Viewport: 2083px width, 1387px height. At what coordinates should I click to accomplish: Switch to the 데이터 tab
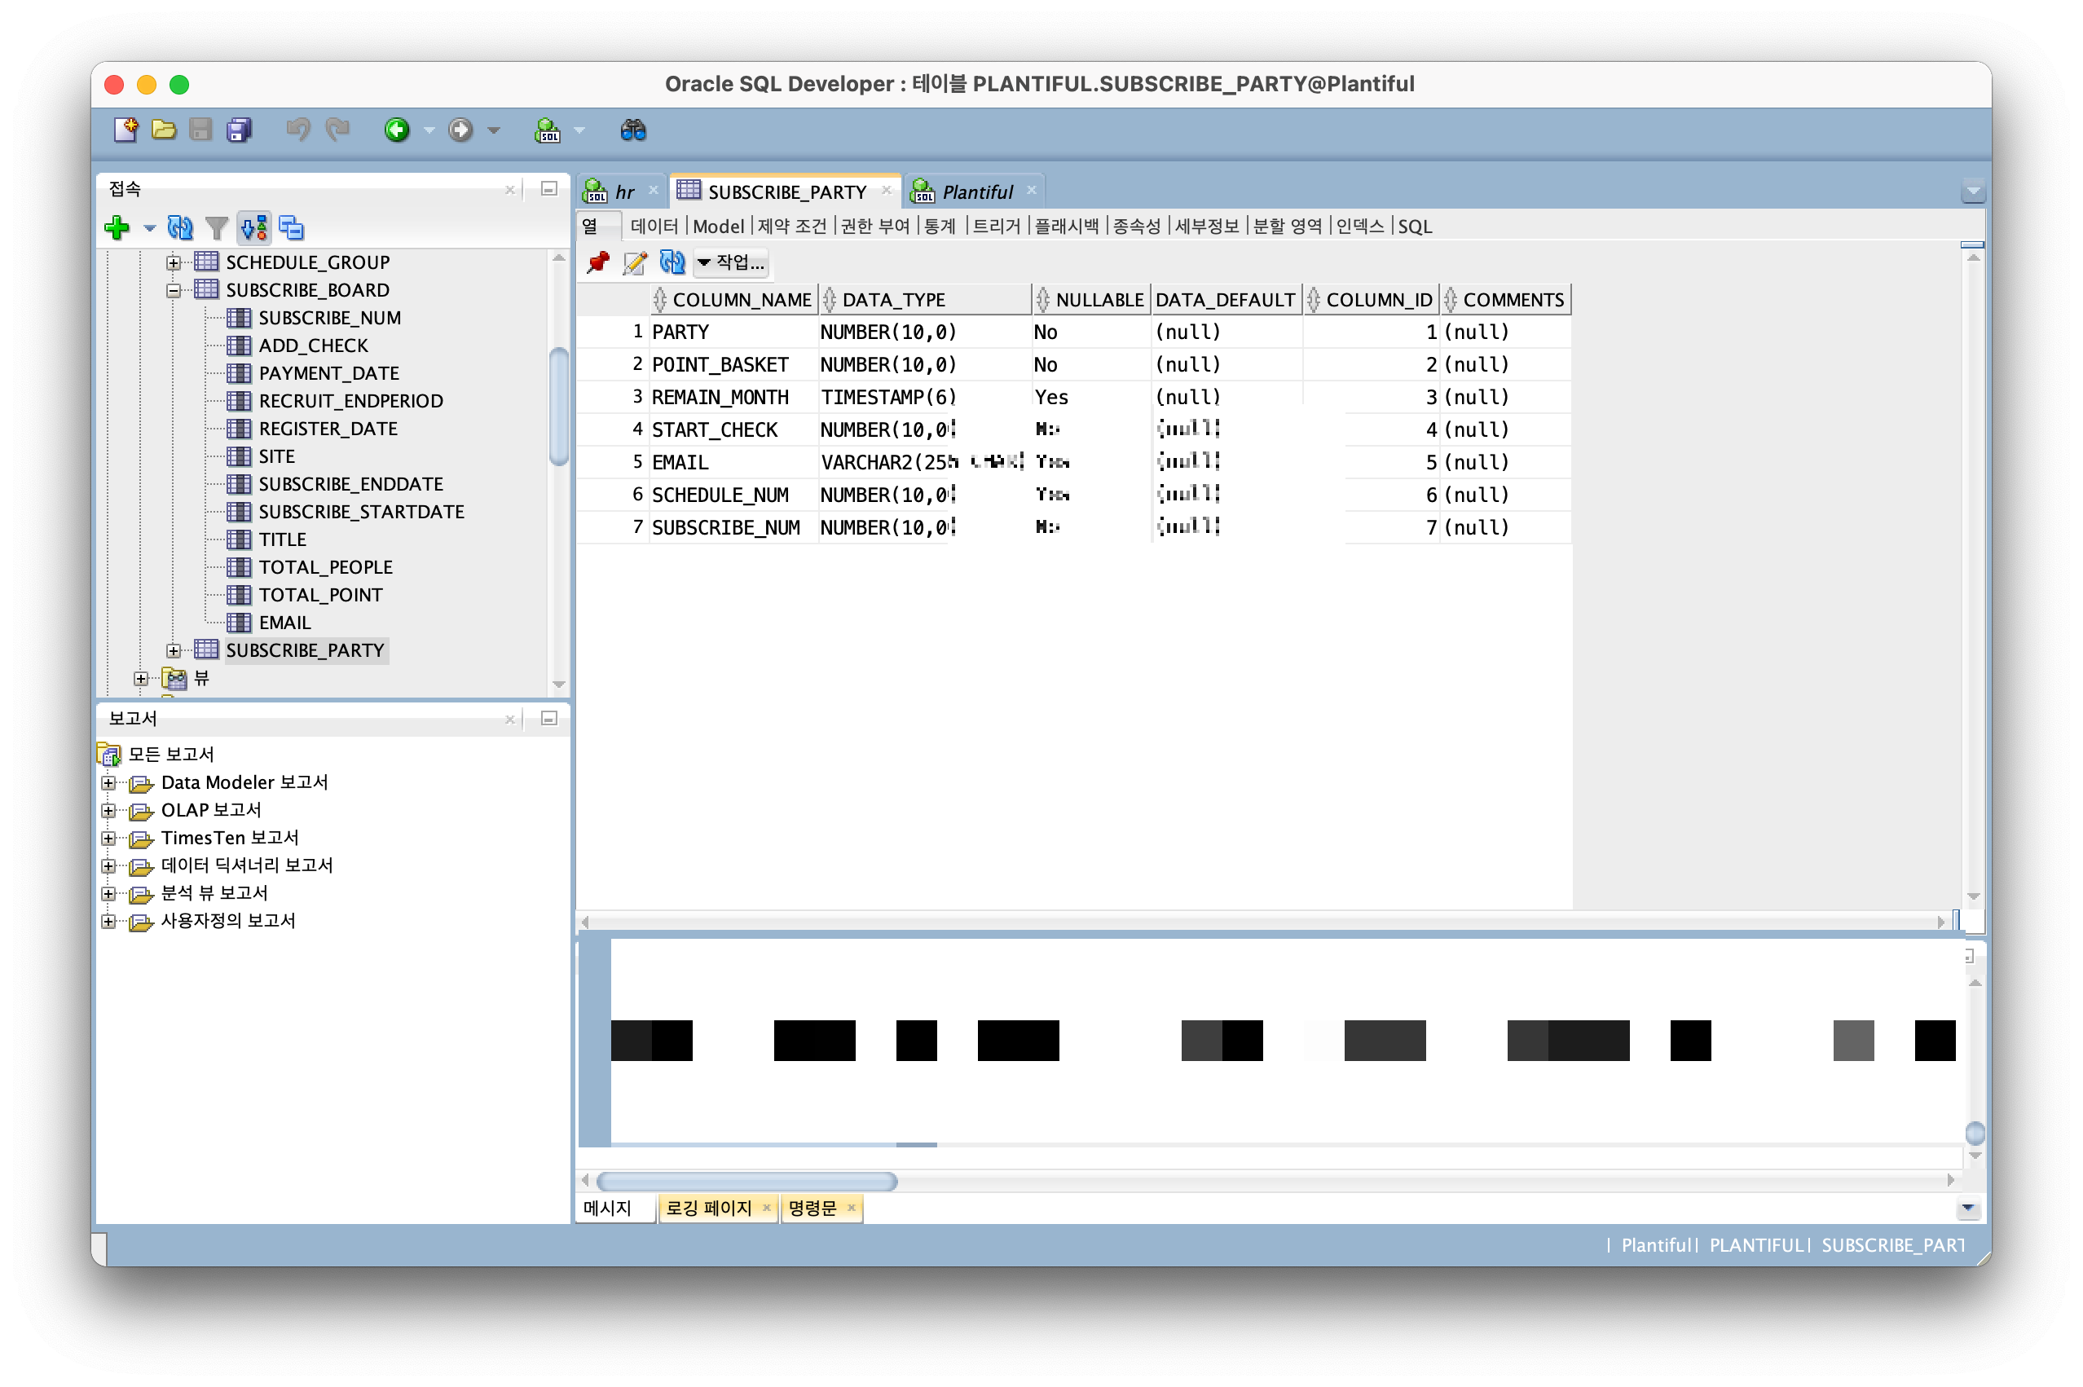(x=654, y=227)
